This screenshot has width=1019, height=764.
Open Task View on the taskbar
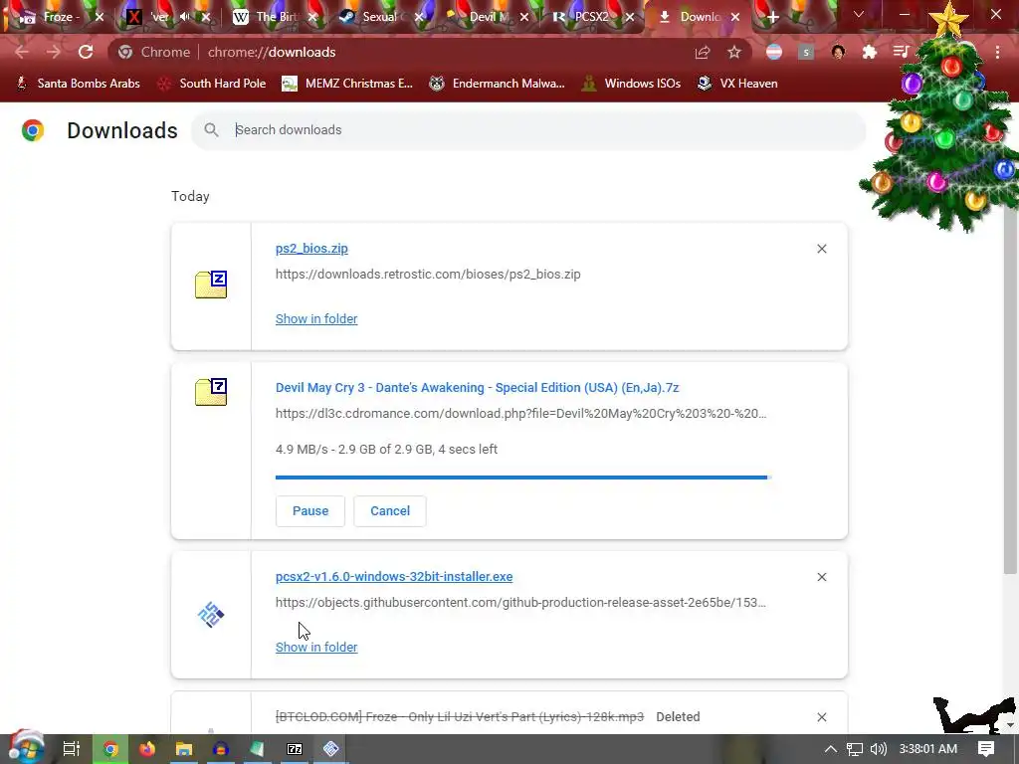pos(72,749)
